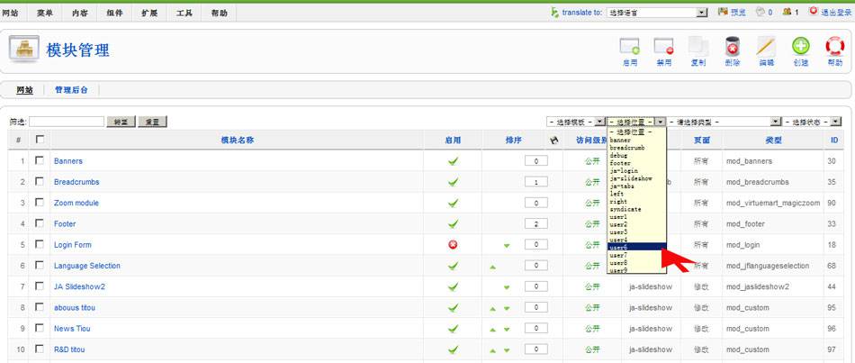Click the 筛选 filter text field
The image size is (855, 363).
point(67,122)
